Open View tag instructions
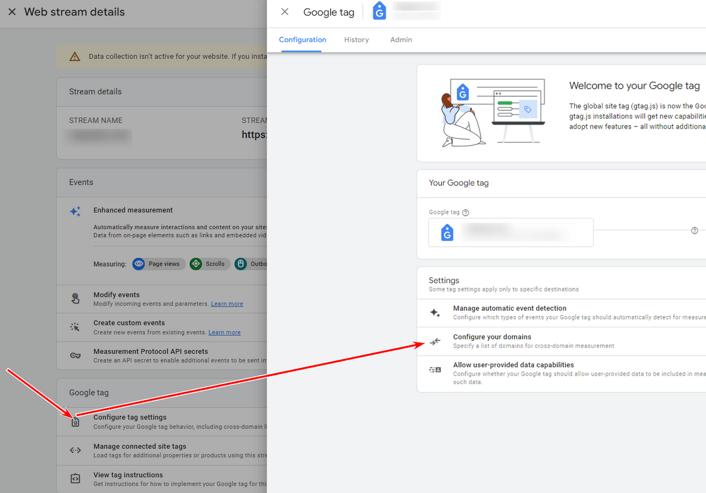This screenshot has height=493, width=706. pos(162,479)
